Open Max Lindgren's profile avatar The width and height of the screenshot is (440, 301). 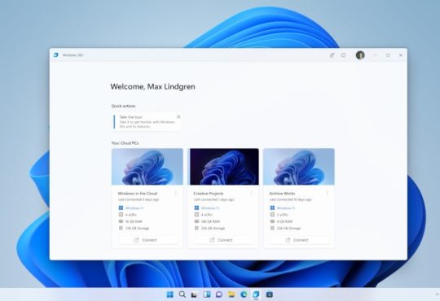point(360,55)
